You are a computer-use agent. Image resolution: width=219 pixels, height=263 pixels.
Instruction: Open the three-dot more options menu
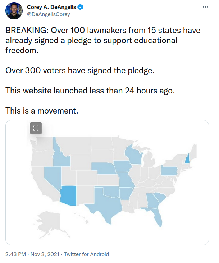coord(205,7)
